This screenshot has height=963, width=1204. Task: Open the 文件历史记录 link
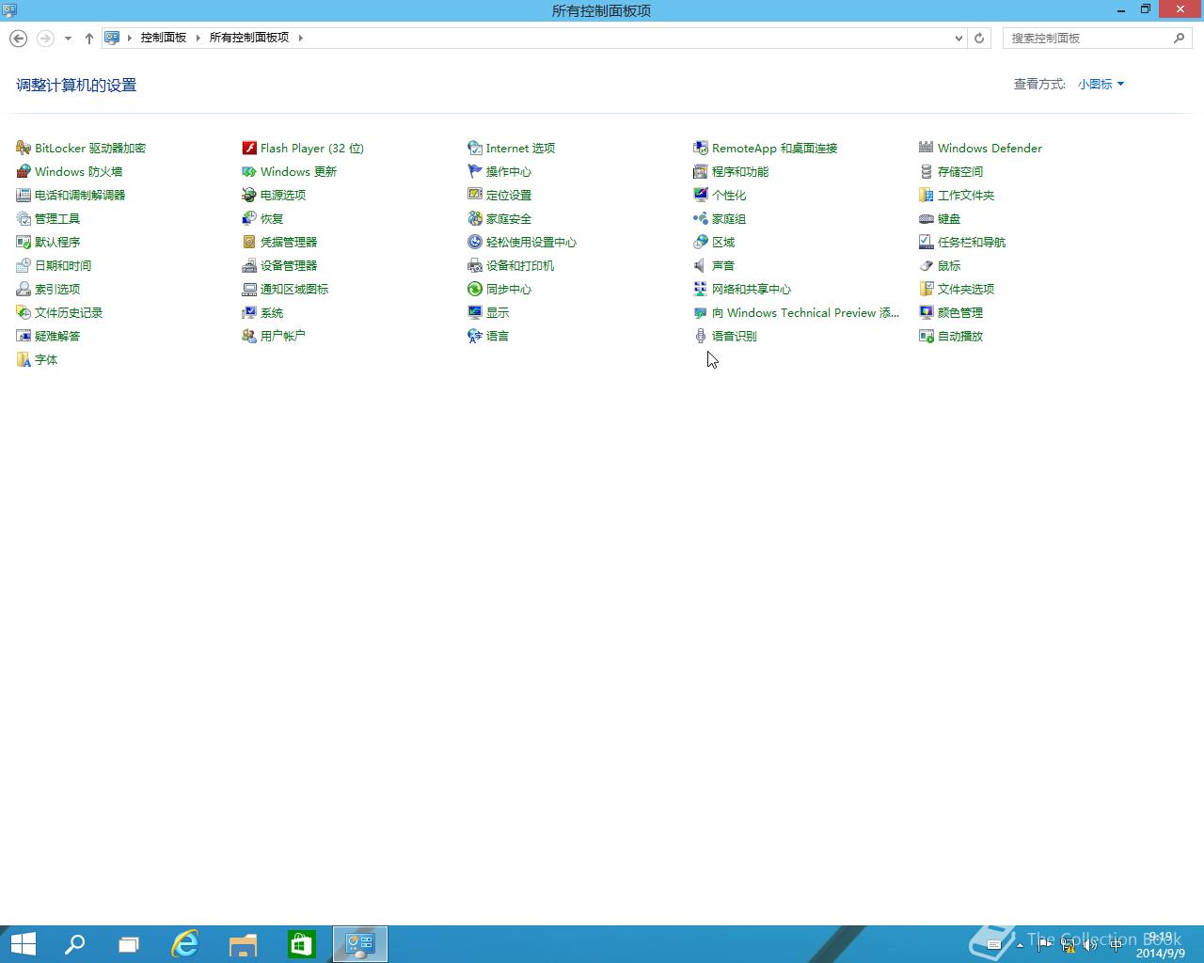69,312
